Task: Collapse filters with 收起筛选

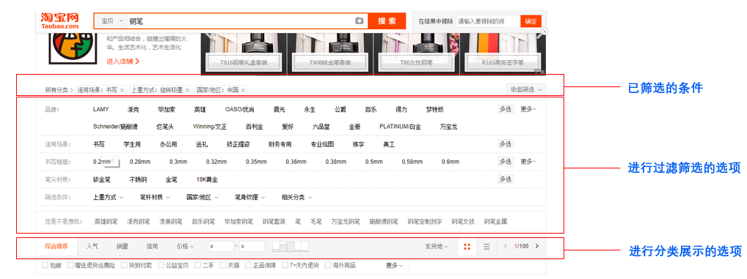Action: (526, 89)
